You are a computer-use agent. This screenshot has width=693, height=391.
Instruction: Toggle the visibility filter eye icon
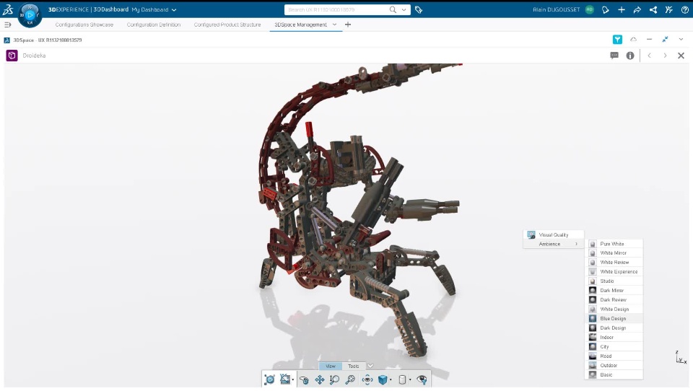(x=422, y=379)
